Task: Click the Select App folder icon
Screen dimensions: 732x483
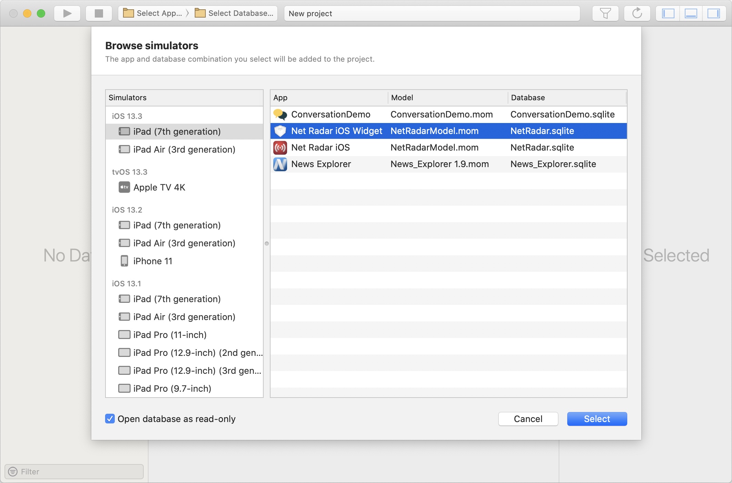Action: (128, 13)
